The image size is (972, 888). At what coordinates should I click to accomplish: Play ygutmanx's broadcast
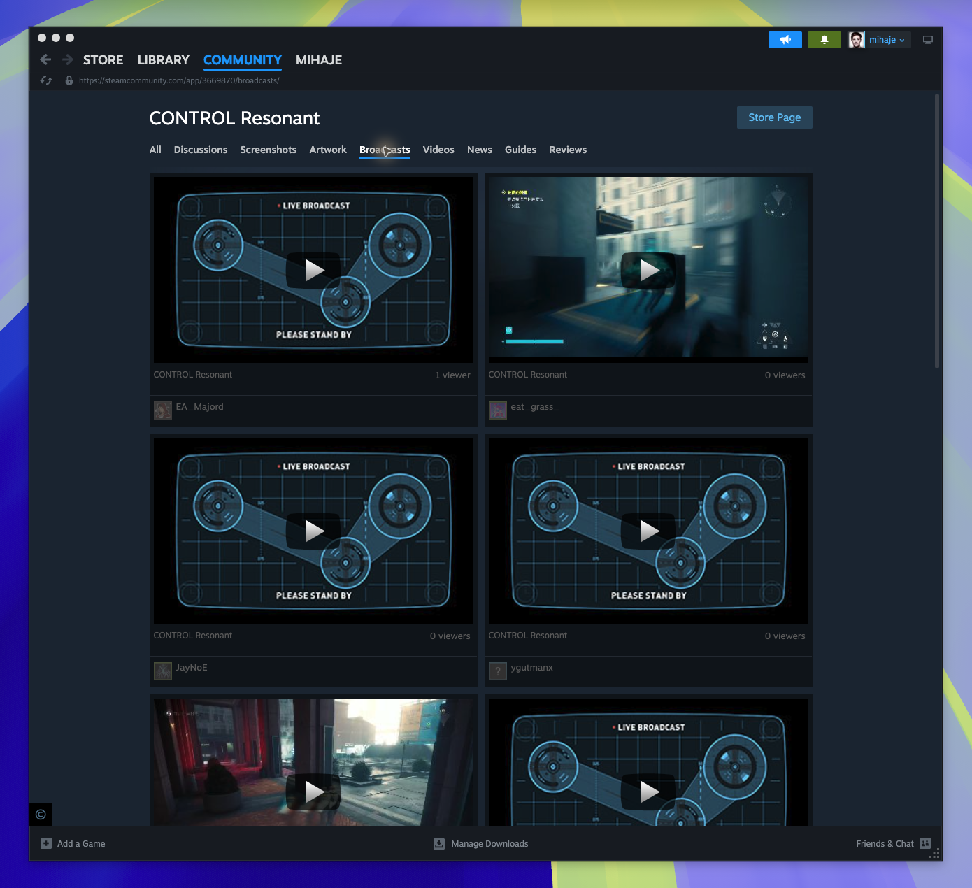click(648, 531)
